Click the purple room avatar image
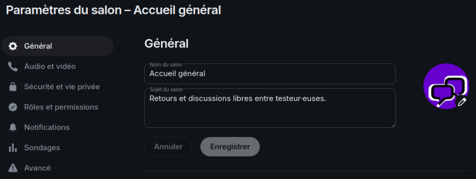 click(446, 86)
